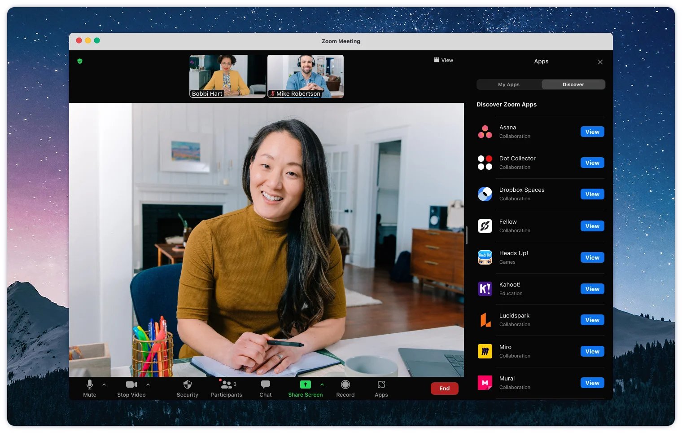682x433 pixels.
Task: Click the green encryption shield icon
Action: pyautogui.click(x=80, y=61)
